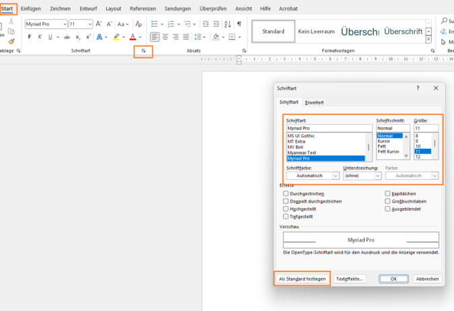The width and height of the screenshot is (454, 311).
Task: Tick the Hochgestellt checkbox
Action: click(287, 209)
